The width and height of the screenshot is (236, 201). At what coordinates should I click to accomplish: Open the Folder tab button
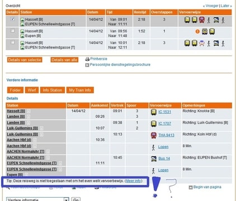point(15,90)
